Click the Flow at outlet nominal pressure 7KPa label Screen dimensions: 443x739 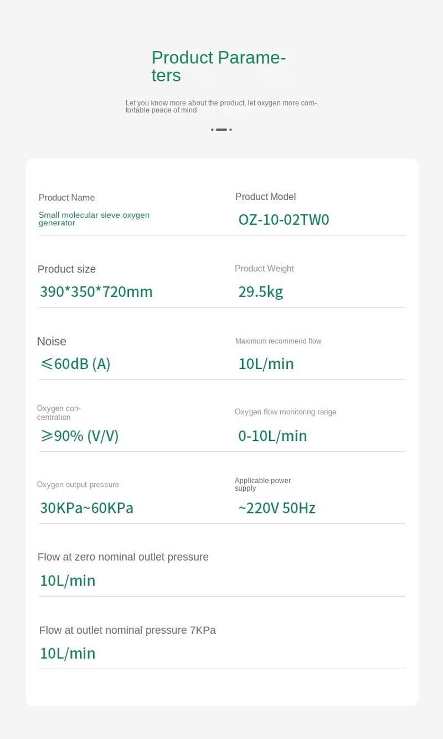[x=127, y=630]
